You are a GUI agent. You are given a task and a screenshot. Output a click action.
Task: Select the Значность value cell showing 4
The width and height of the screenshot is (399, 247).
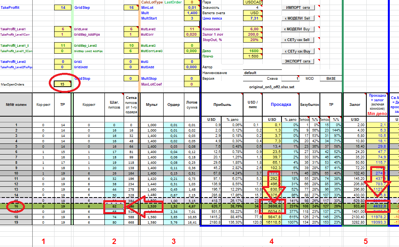pyautogui.click(x=253, y=7)
